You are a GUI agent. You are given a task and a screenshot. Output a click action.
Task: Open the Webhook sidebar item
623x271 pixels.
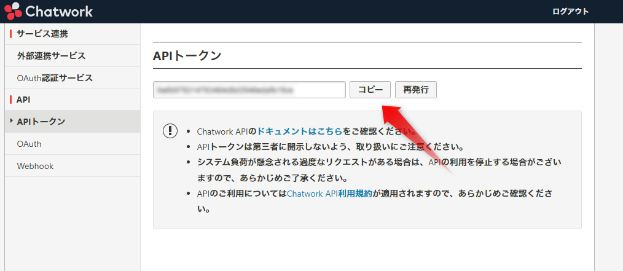click(72, 166)
